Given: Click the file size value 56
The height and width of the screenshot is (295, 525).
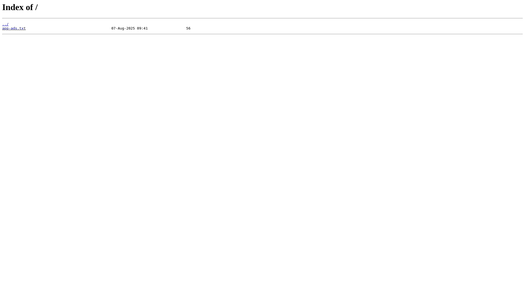Looking at the screenshot, I should (188, 28).
